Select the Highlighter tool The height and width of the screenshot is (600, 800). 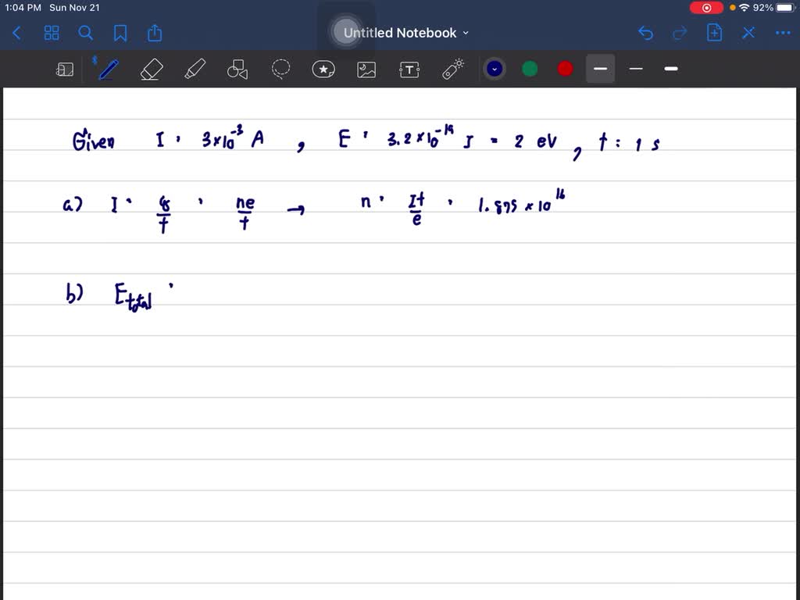(x=195, y=69)
